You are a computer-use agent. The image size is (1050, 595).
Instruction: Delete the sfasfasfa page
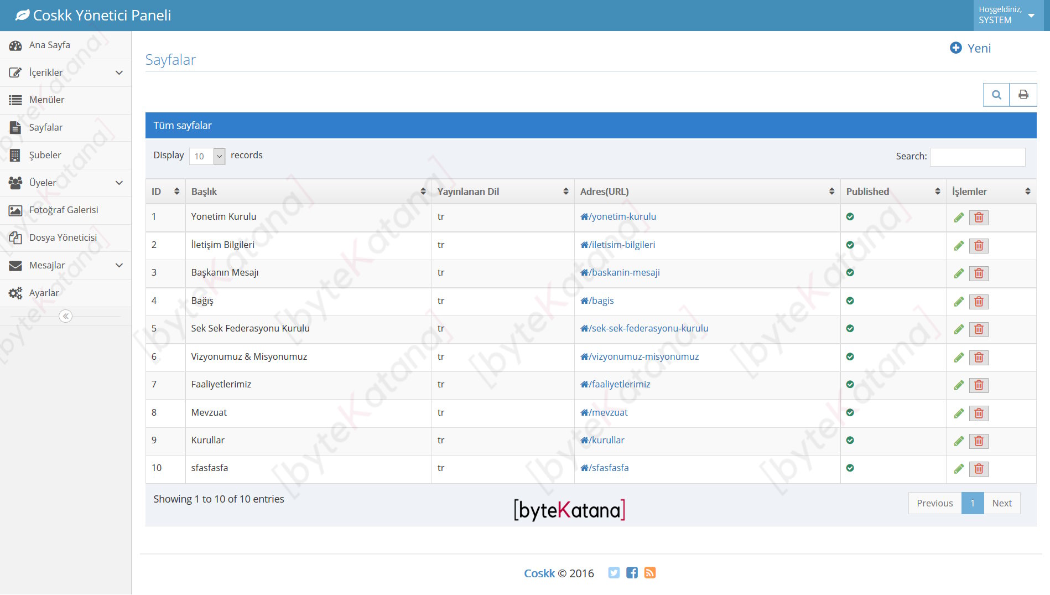[978, 469]
